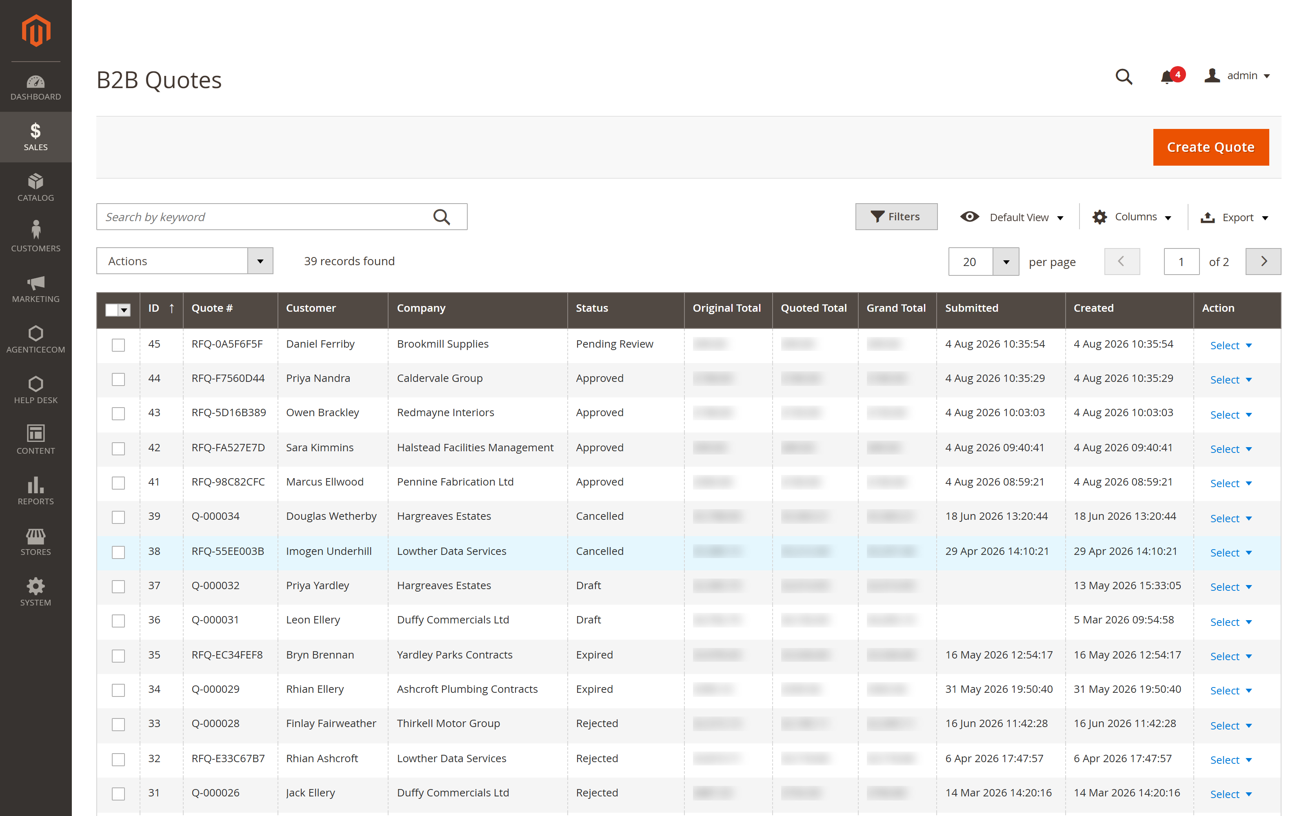Click the global search magnifier icon

(1124, 77)
